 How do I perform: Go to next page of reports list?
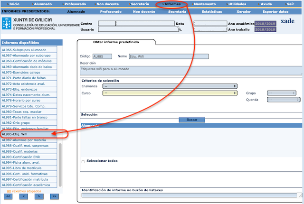coord(39,196)
